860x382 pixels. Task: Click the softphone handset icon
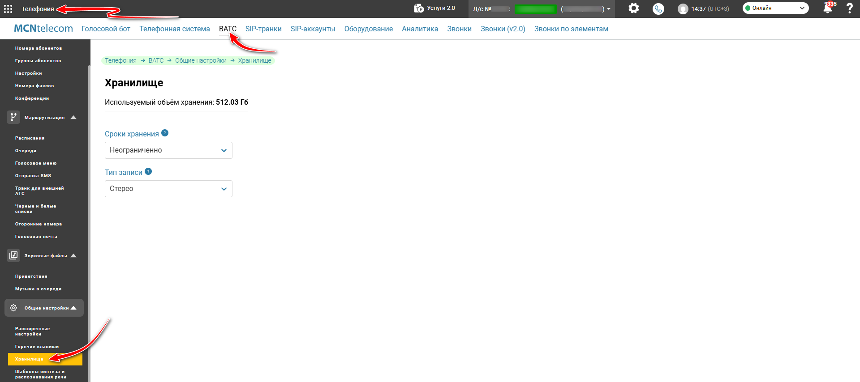tap(658, 9)
